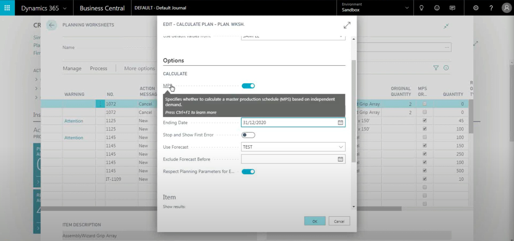Toggle Stop and Show First Error
This screenshot has height=241, width=514.
pos(248,135)
